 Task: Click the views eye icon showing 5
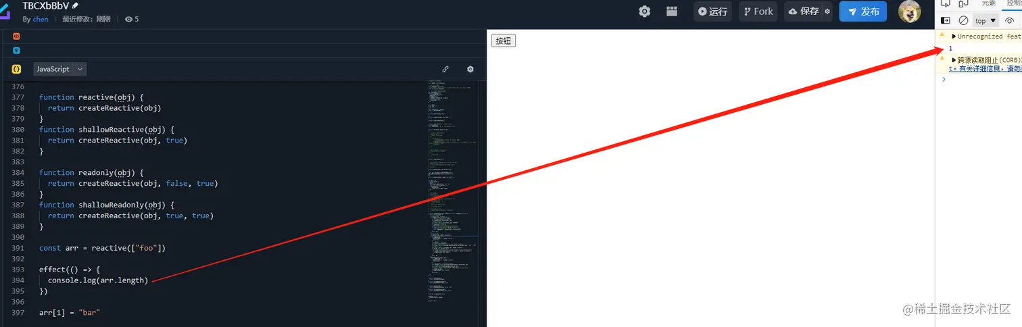tap(128, 19)
